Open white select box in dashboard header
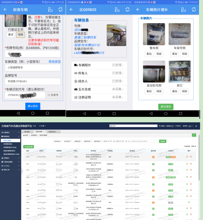 tap(133, 126)
